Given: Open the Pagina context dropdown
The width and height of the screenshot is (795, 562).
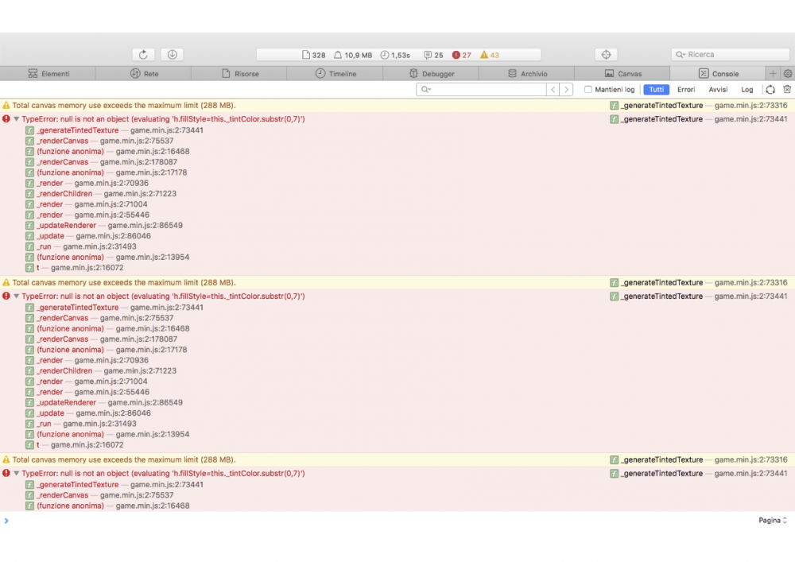Looking at the screenshot, I should pyautogui.click(x=772, y=521).
